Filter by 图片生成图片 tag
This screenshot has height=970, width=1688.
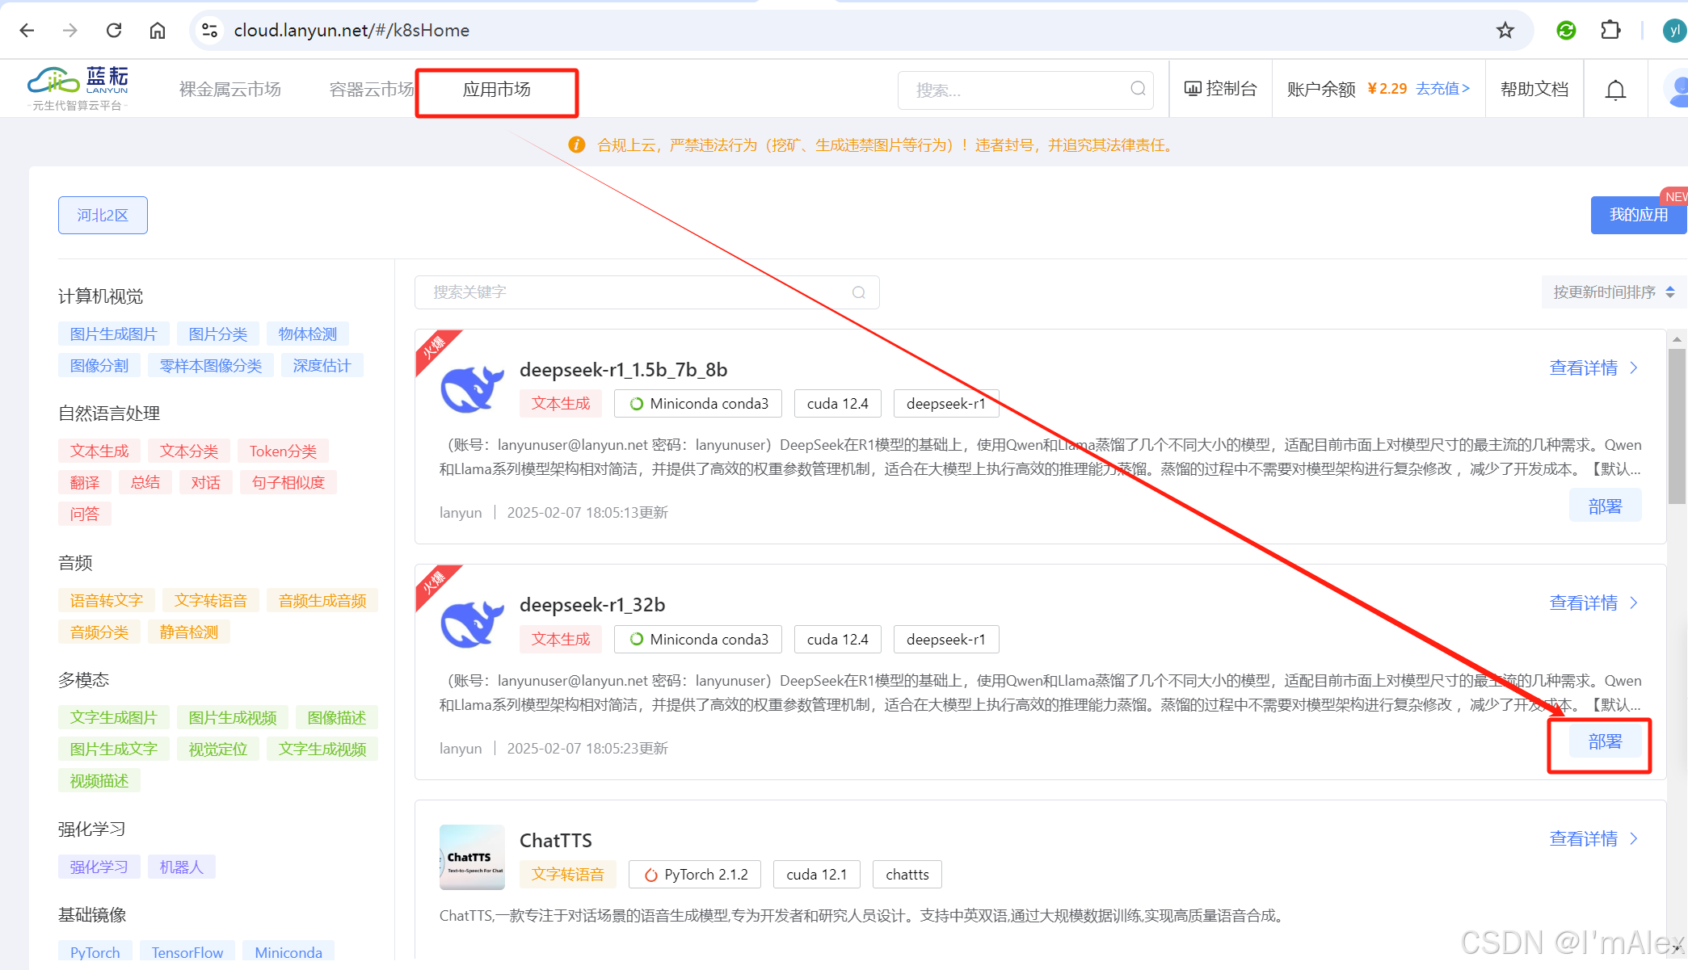pos(113,334)
